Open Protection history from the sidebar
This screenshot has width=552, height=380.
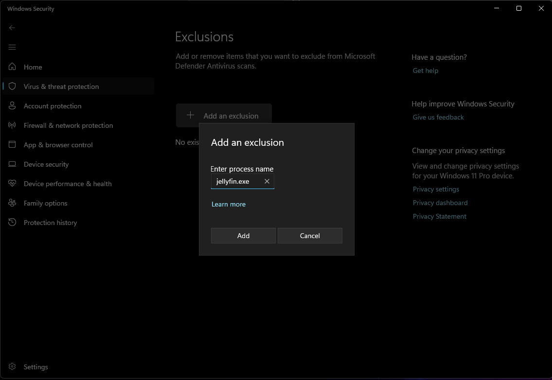tap(50, 223)
